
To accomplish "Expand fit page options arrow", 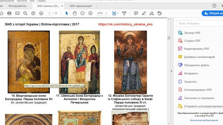I will 117,13.
